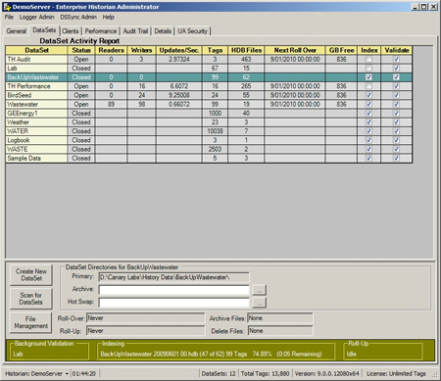
Task: Switch to the Details tab
Action: (x=163, y=31)
